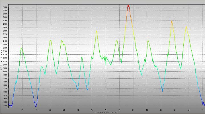Select the 2.000 tick on the altitude axis
Image resolution: width=205 pixels, height=114 pixels.
pyautogui.click(x=5, y=71)
